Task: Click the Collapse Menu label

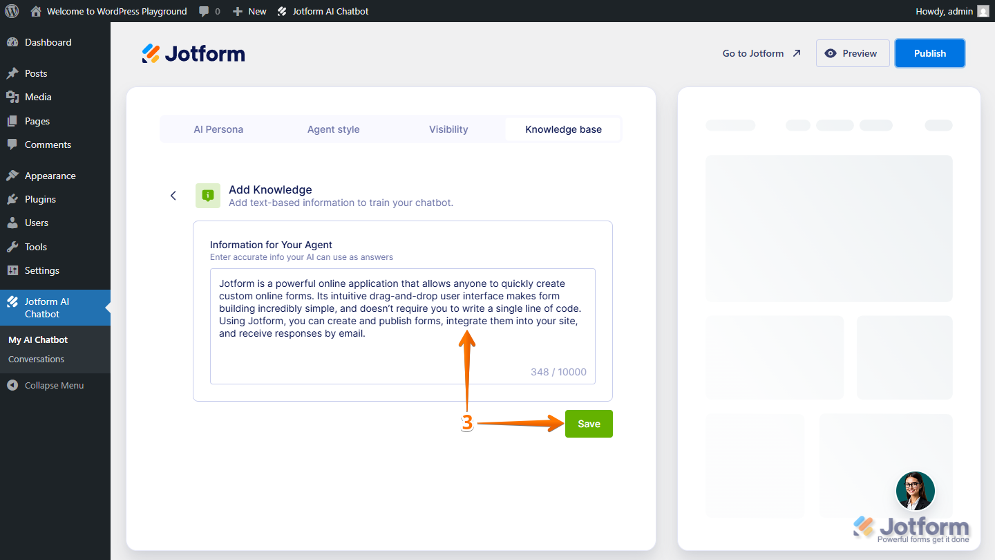Action: pyautogui.click(x=54, y=385)
